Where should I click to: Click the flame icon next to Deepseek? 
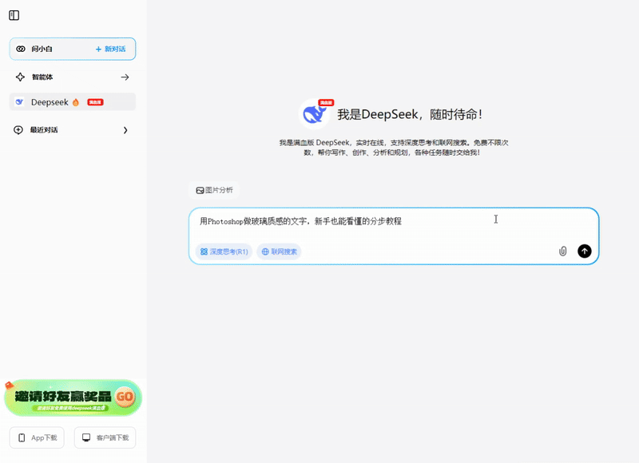[76, 102]
